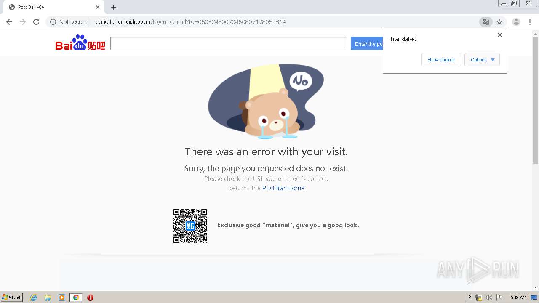Click the 7:08 AM system clock

tap(518, 298)
